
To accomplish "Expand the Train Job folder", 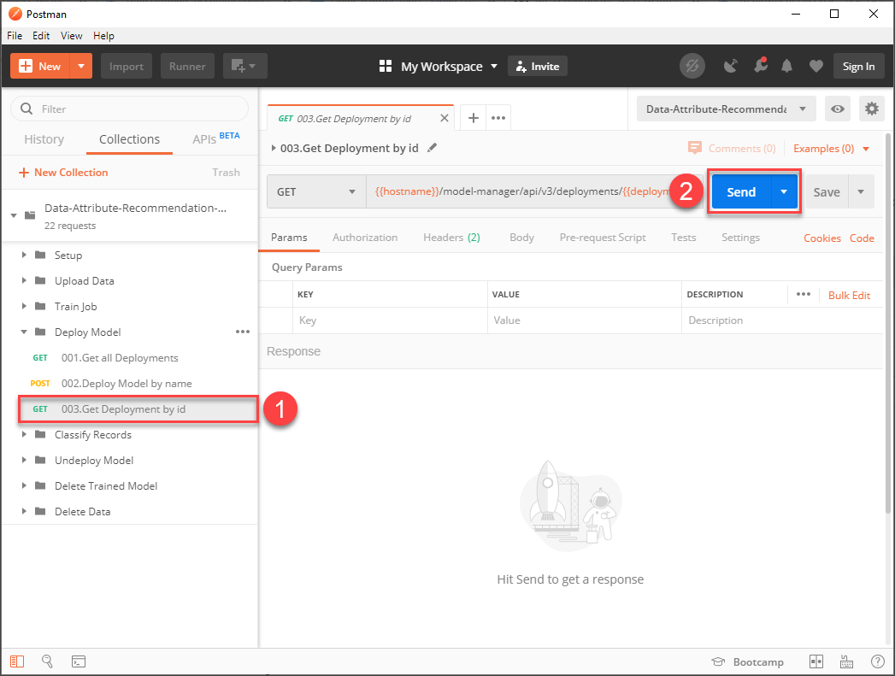I will (24, 306).
